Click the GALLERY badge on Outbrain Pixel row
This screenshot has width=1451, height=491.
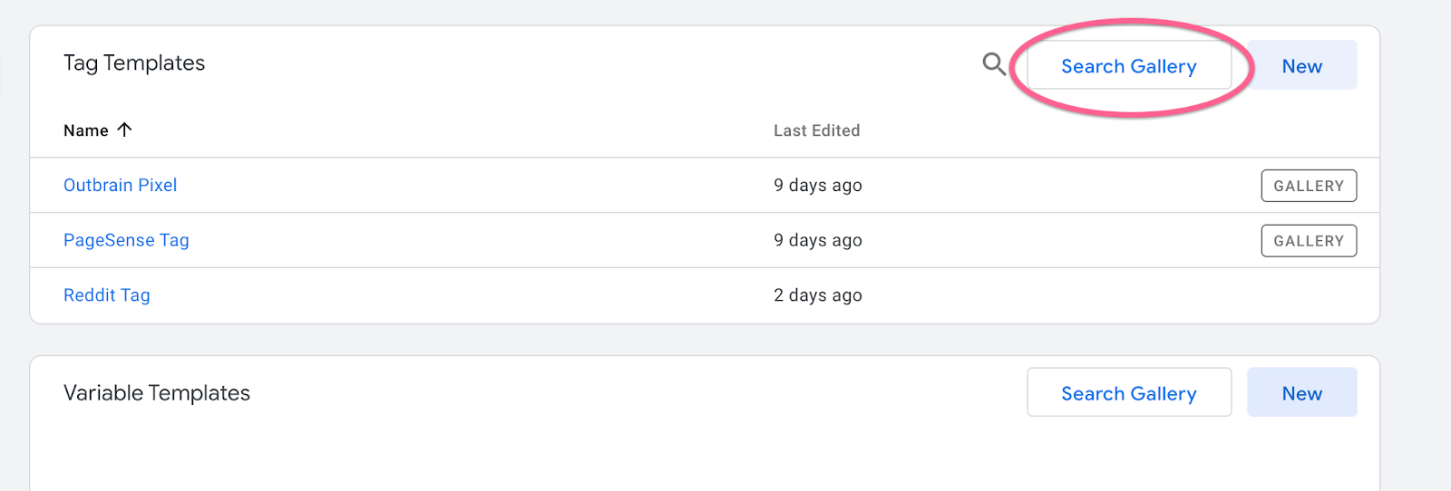click(x=1309, y=186)
